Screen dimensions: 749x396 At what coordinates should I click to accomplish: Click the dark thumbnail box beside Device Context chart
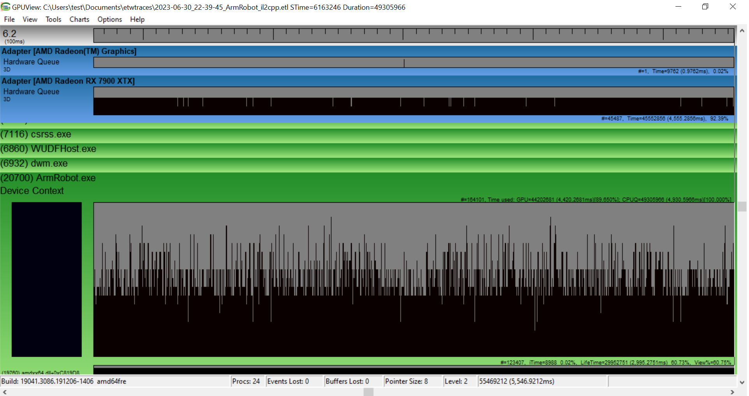tap(47, 279)
